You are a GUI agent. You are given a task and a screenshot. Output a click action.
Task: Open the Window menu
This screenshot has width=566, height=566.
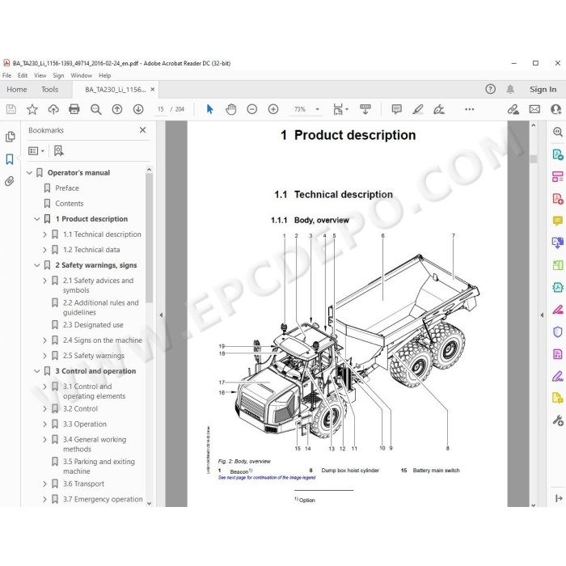[x=81, y=75]
